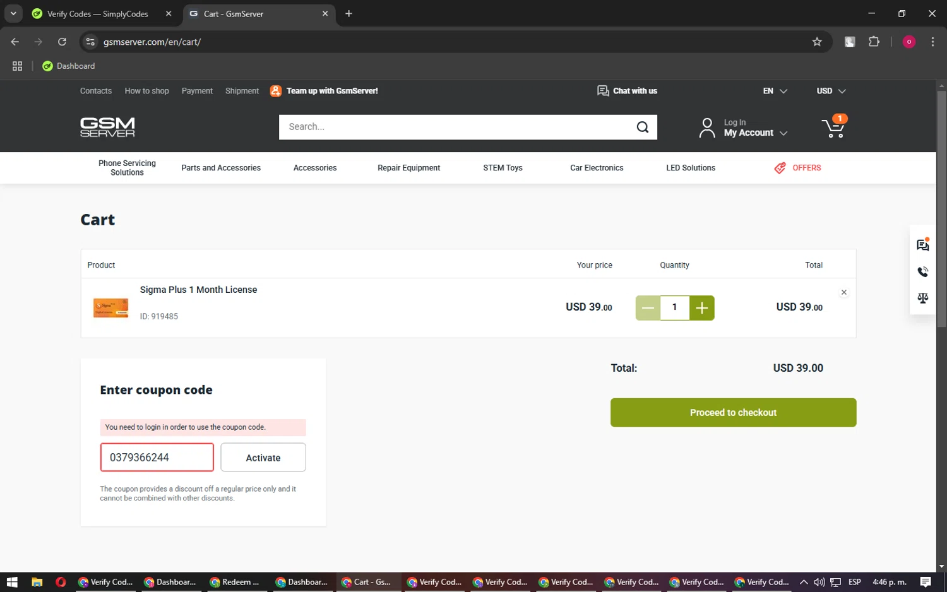
Task: Open the side compare scales icon
Action: (x=922, y=298)
